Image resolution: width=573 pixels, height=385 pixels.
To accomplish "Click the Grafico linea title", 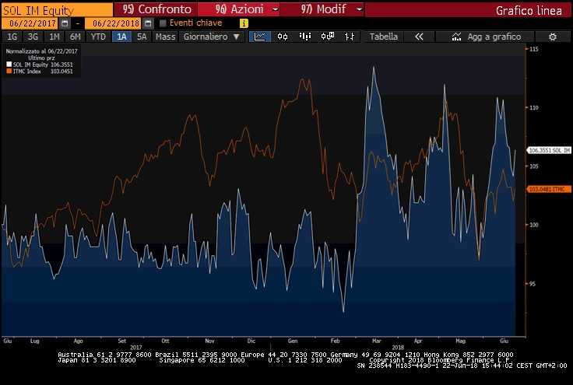I will (x=529, y=11).
